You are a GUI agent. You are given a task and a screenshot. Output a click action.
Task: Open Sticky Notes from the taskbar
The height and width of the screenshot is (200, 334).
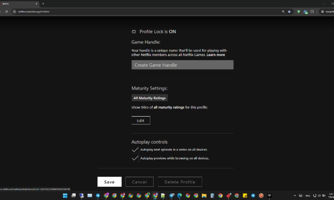(x=245, y=196)
